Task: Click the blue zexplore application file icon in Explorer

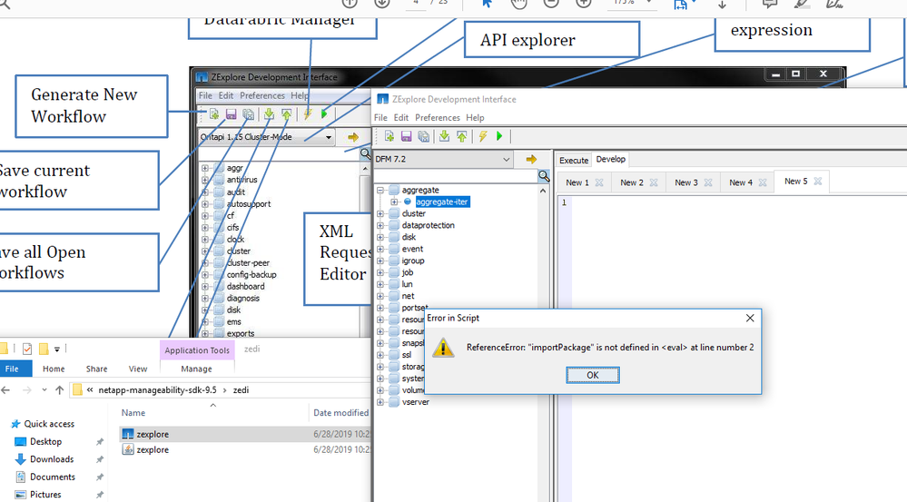Action: (128, 434)
